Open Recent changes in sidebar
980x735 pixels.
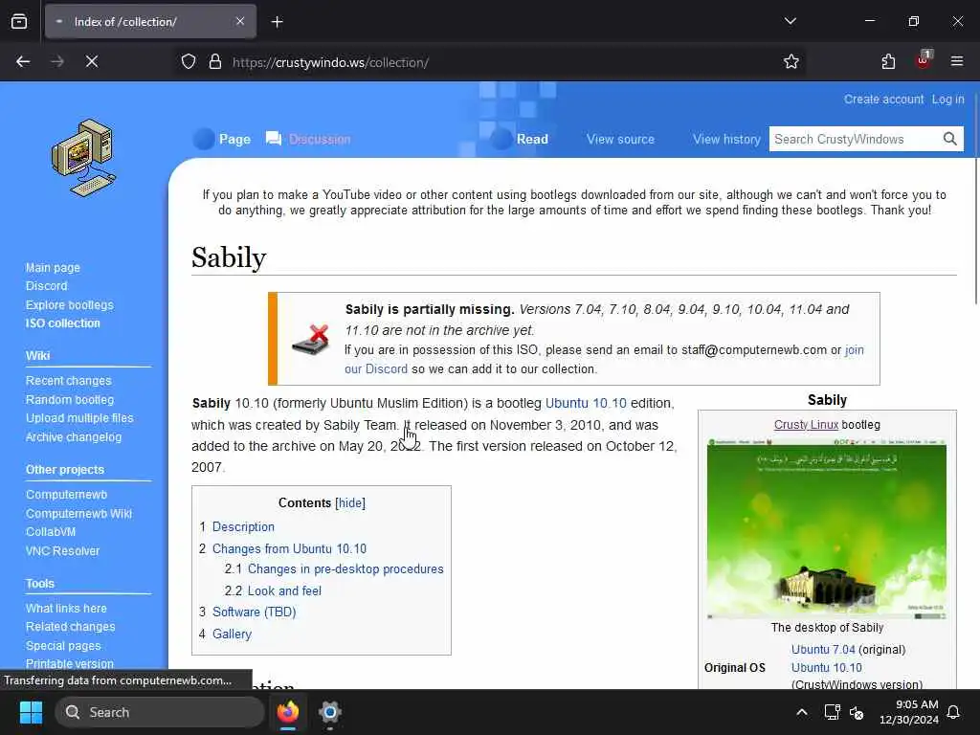(x=68, y=381)
